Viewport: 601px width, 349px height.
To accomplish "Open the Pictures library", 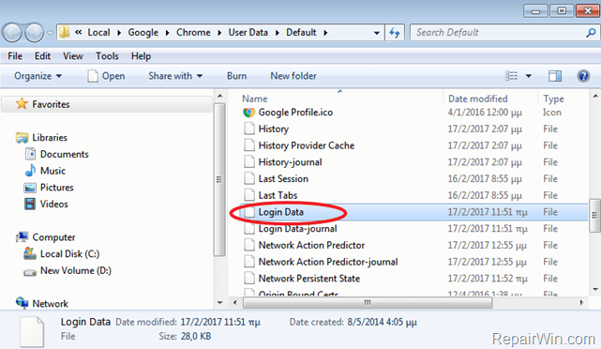I will pyautogui.click(x=57, y=187).
